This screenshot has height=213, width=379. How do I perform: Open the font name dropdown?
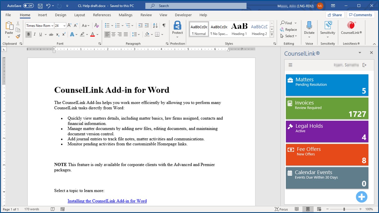click(x=52, y=26)
